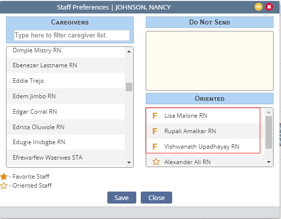281x219 pixels.
Task: Save the staff preferences
Action: (x=122, y=198)
